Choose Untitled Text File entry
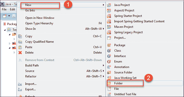 click(x=125, y=94)
